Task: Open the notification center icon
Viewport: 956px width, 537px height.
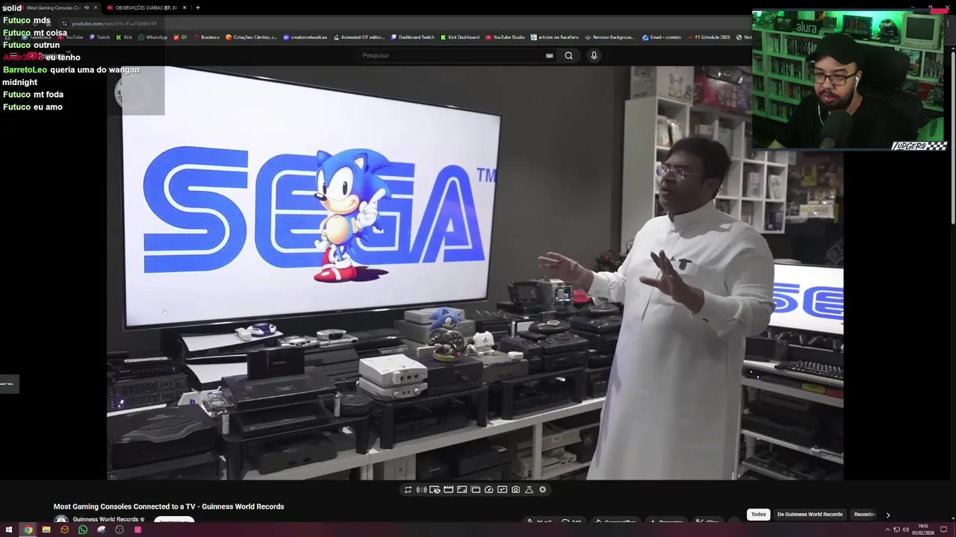Action: pos(944,530)
